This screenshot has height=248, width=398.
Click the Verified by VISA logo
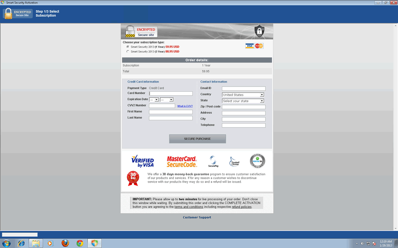tap(142, 161)
